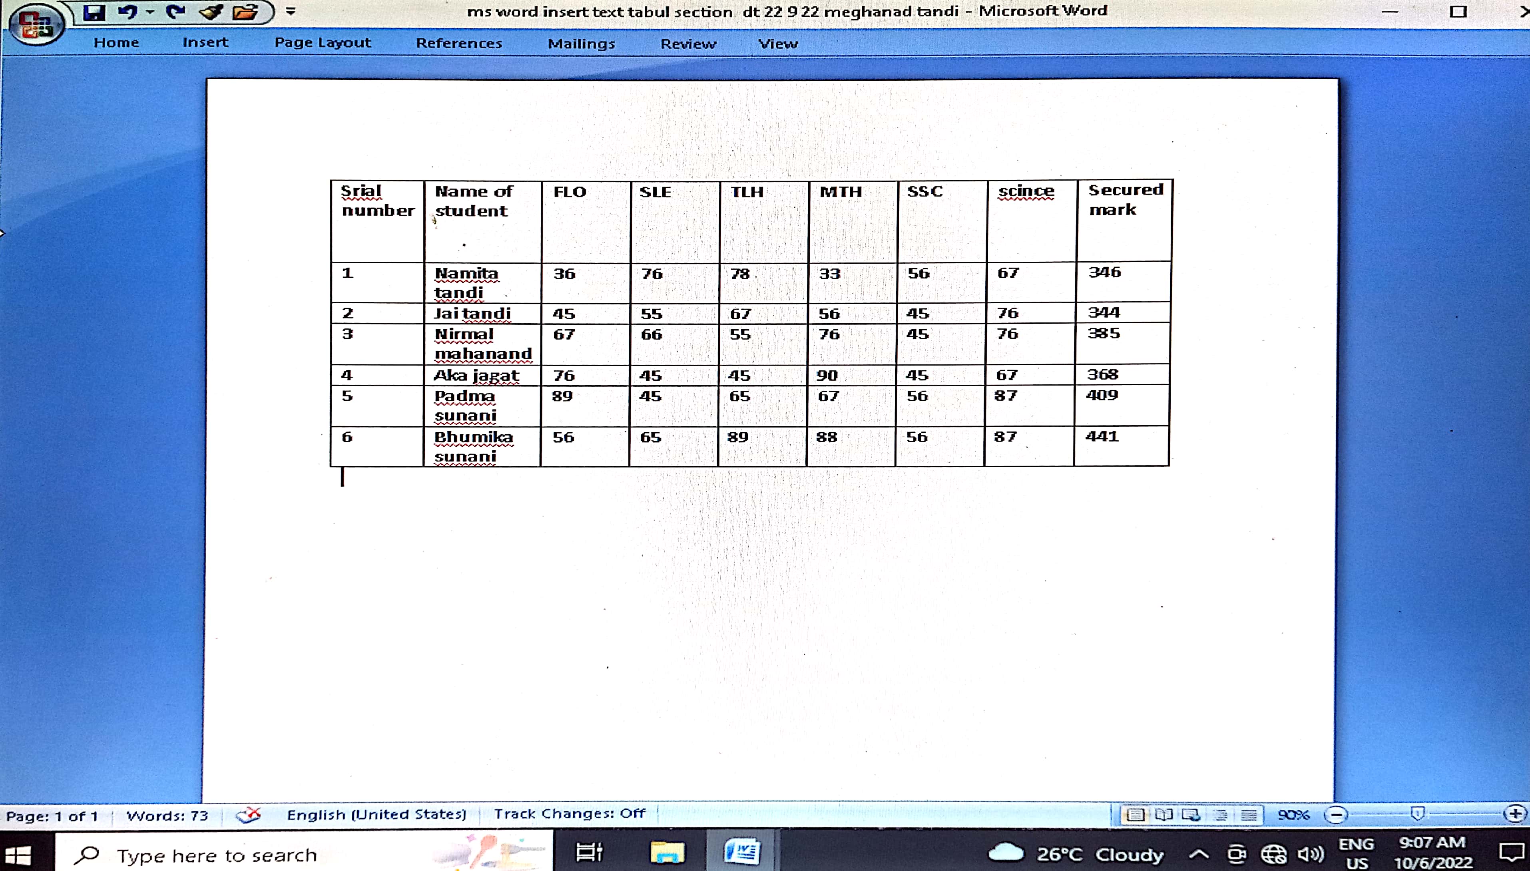Viewport: 1530px width, 871px height.
Task: Click Words: 73 count in status bar
Action: click(x=167, y=816)
